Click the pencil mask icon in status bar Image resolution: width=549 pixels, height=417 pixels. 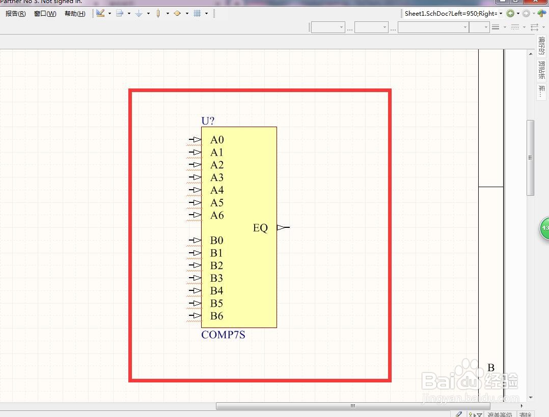tap(459, 414)
